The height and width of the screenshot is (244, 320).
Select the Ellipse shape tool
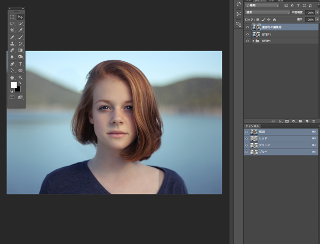pyautogui.click(x=20, y=70)
